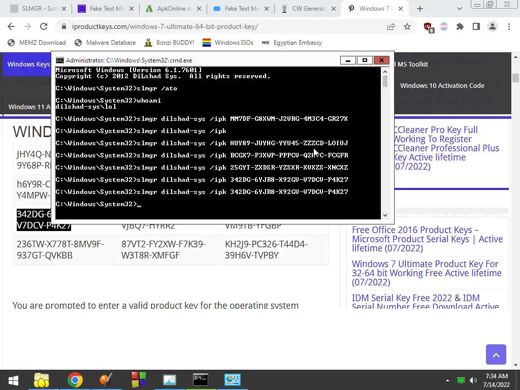The image size is (520, 390).
Task: Close the ApkOnline tab
Action: click(x=199, y=9)
